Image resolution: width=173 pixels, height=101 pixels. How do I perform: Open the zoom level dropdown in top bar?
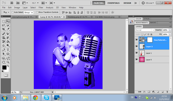38,3
